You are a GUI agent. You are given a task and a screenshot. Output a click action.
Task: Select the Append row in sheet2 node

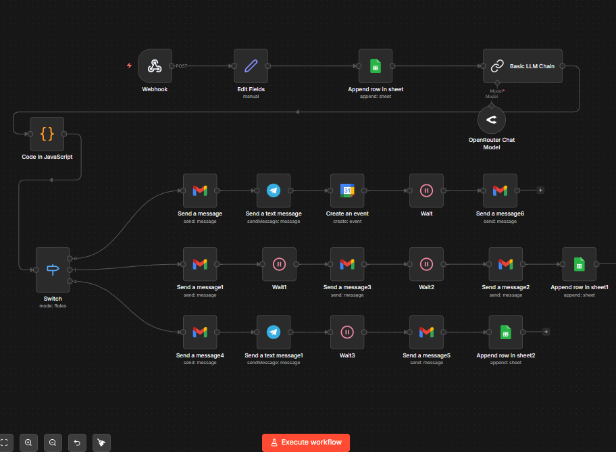(506, 332)
